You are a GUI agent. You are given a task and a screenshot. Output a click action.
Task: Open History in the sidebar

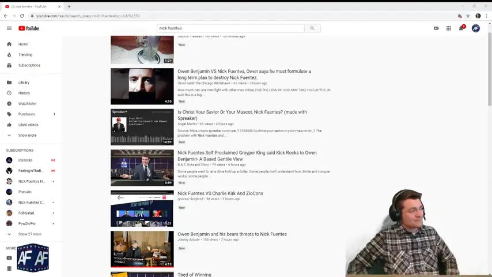point(24,93)
